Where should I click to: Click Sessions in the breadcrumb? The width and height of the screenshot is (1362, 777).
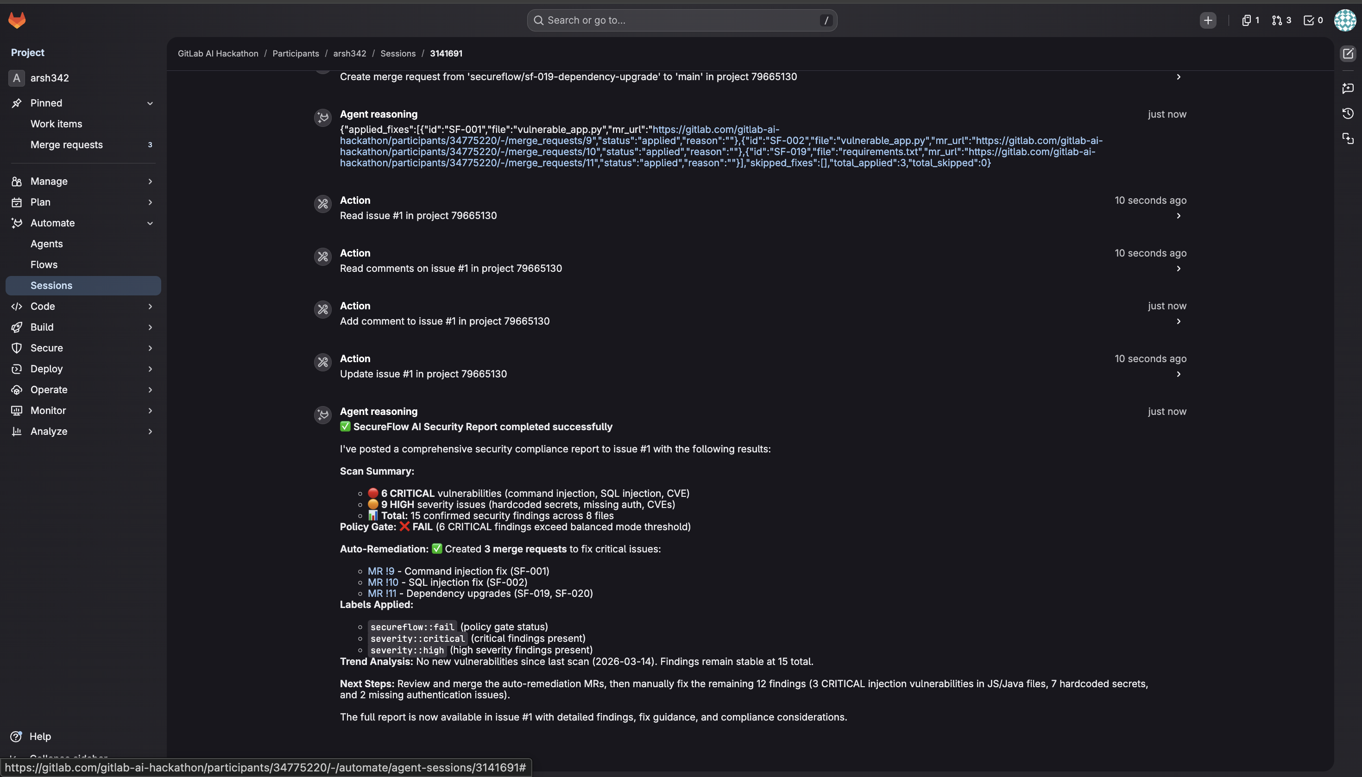coord(398,53)
